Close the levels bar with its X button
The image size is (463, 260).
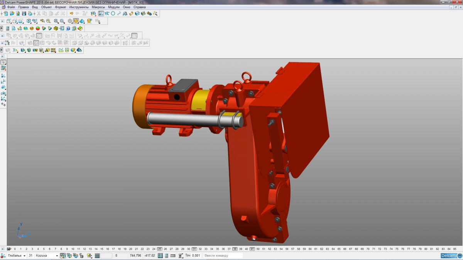pyautogui.click(x=2, y=249)
